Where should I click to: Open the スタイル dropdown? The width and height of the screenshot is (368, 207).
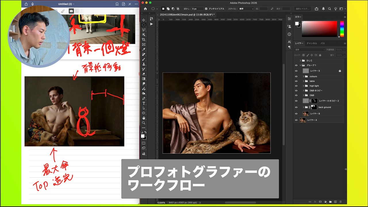246,9
